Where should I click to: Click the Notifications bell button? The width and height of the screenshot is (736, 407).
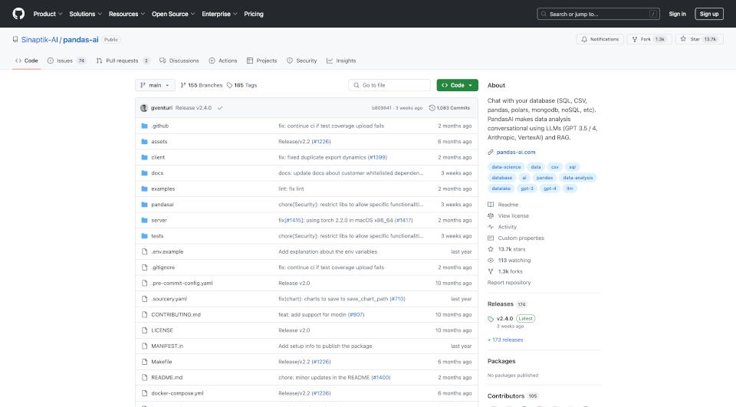pos(599,39)
